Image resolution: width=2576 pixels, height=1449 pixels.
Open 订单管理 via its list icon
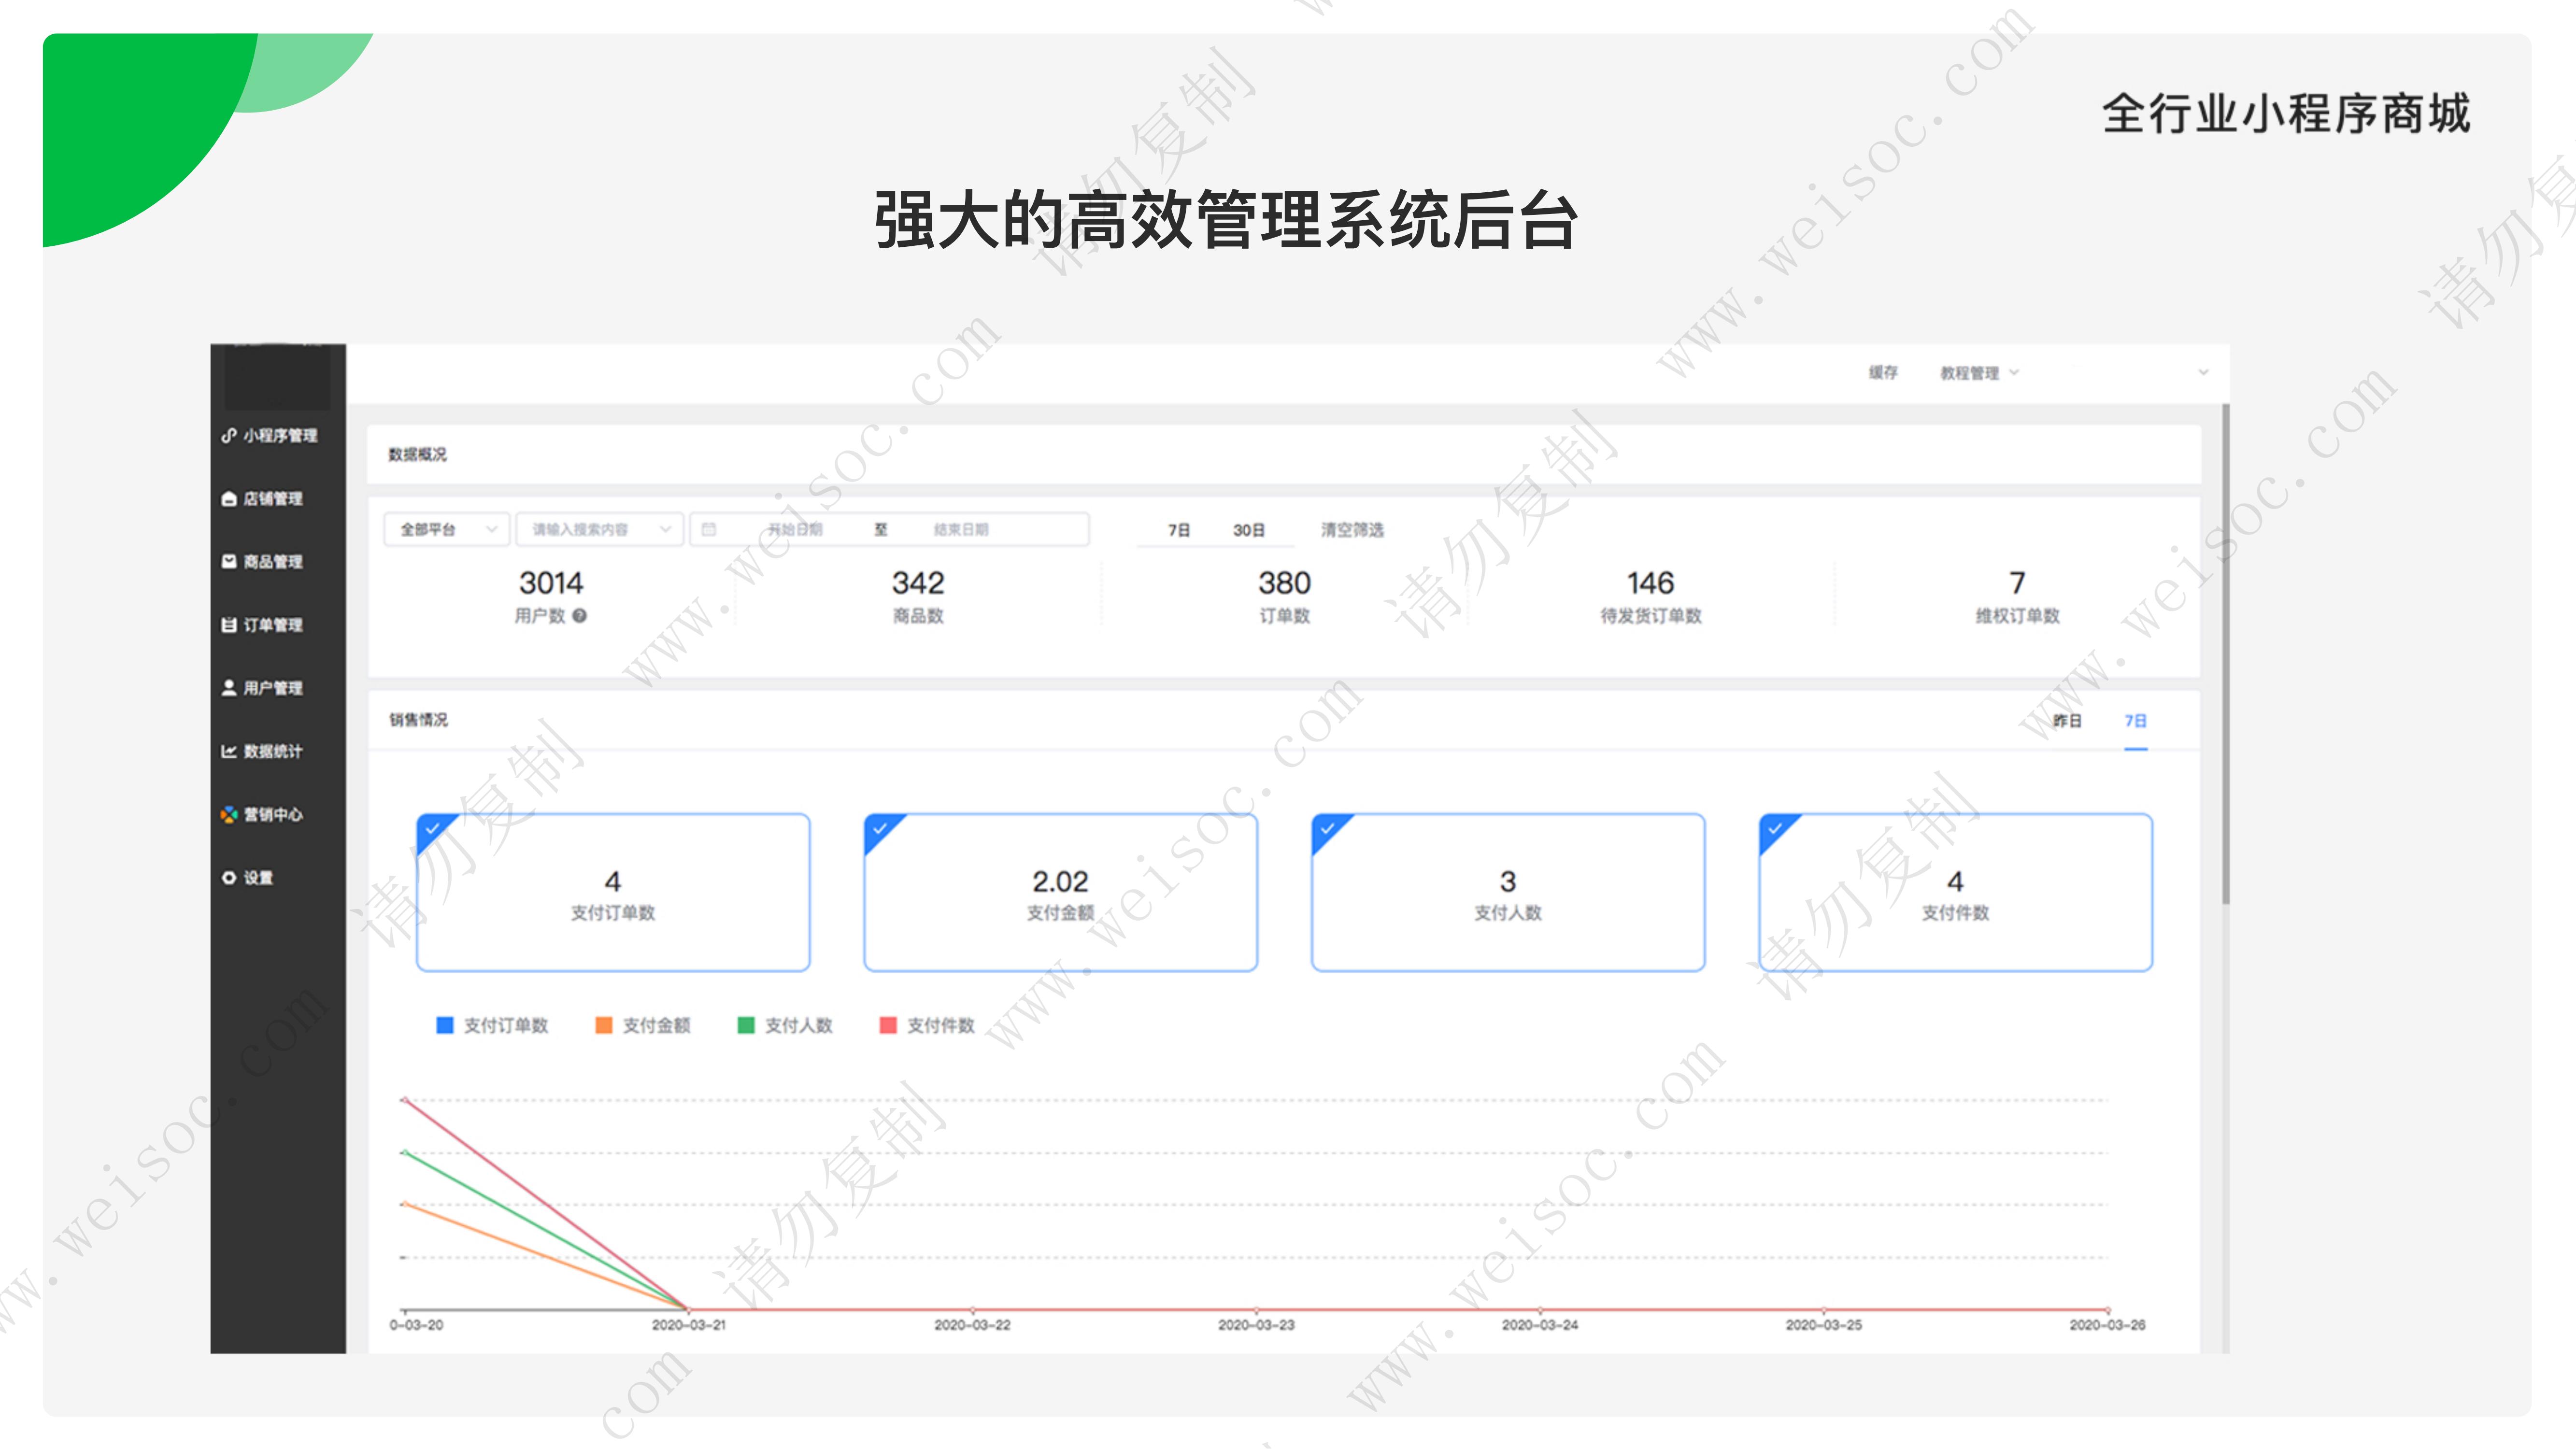click(x=228, y=624)
